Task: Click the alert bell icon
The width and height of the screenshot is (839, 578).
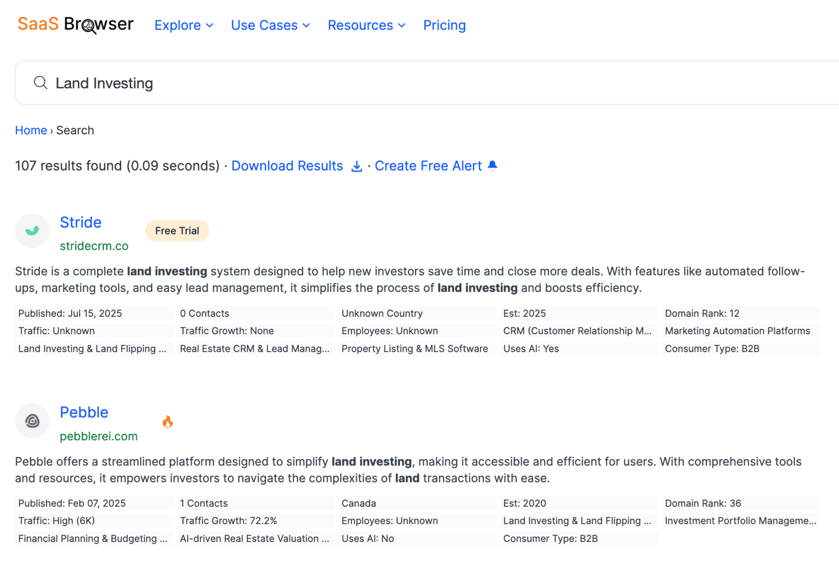Action: [492, 166]
